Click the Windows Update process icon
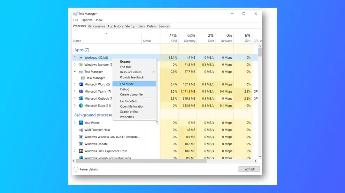The width and height of the screenshot is (345, 193). coord(81,144)
